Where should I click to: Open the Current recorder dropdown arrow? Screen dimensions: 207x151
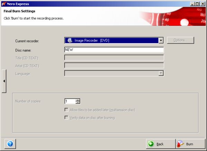coord(161,40)
